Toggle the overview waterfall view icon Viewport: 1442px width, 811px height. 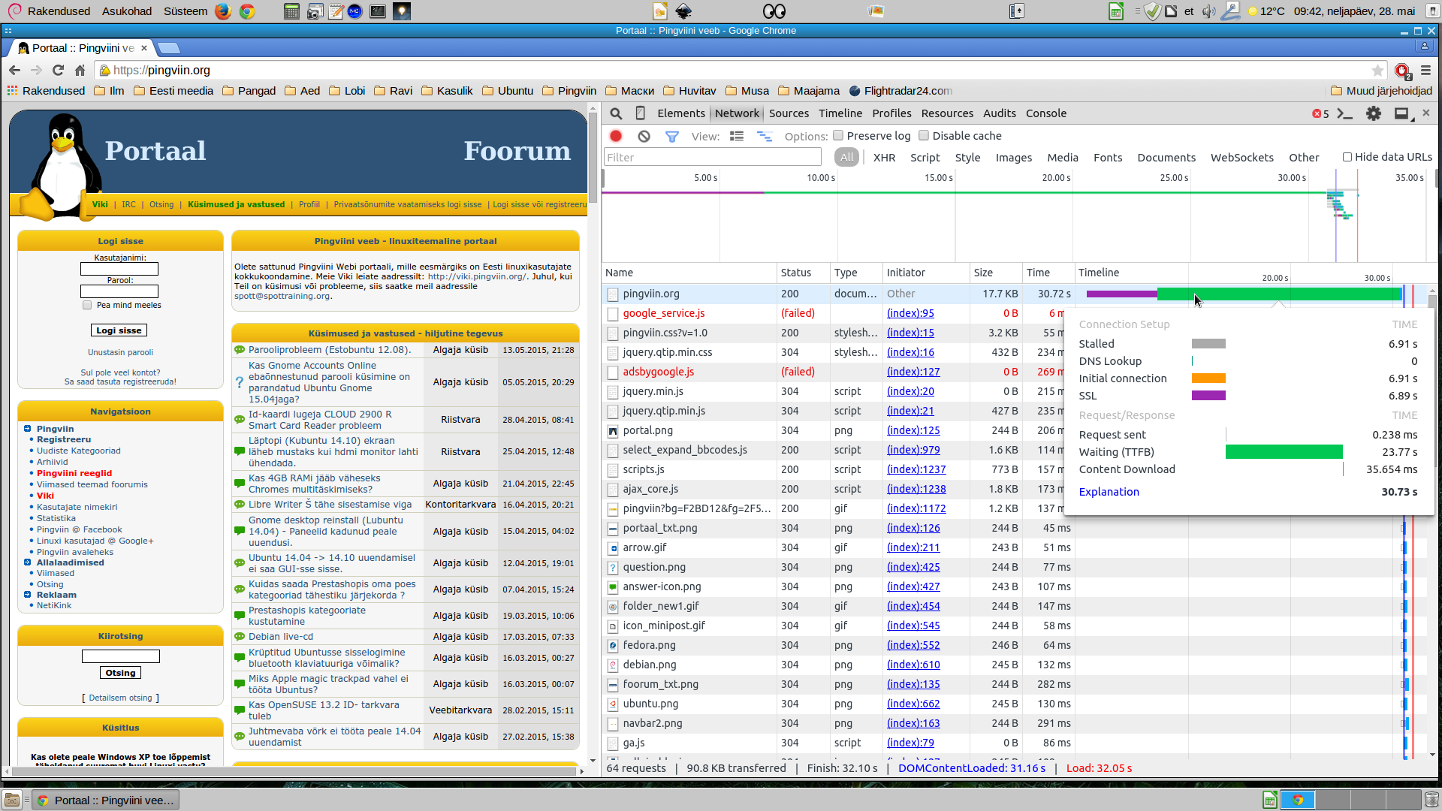coord(765,136)
